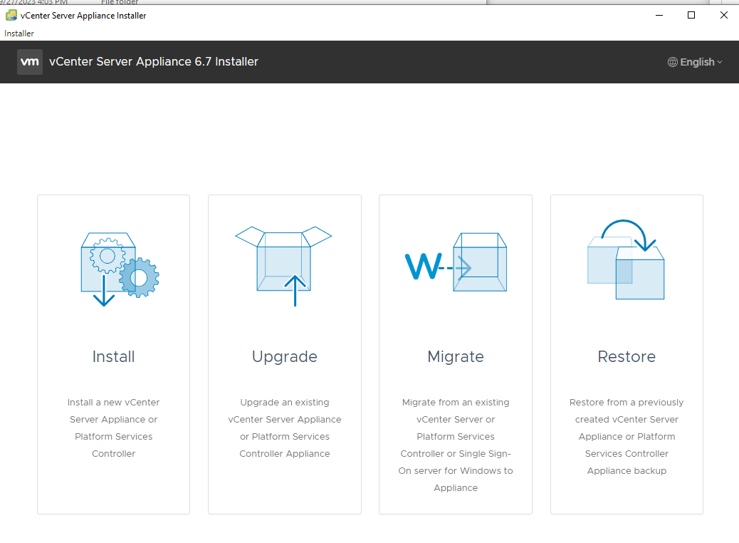Click the Restore boxes icon
The height and width of the screenshot is (543, 739).
tap(626, 259)
